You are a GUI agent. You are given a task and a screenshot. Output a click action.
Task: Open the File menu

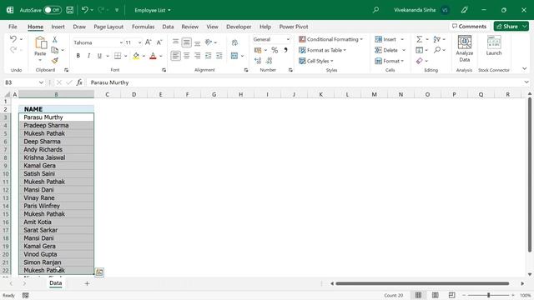tap(13, 27)
